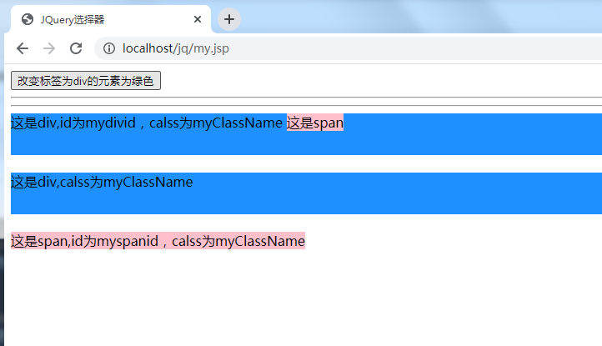Screen dimensions: 602x346
Task: Reload the page with refresh icon
Action: tap(76, 48)
